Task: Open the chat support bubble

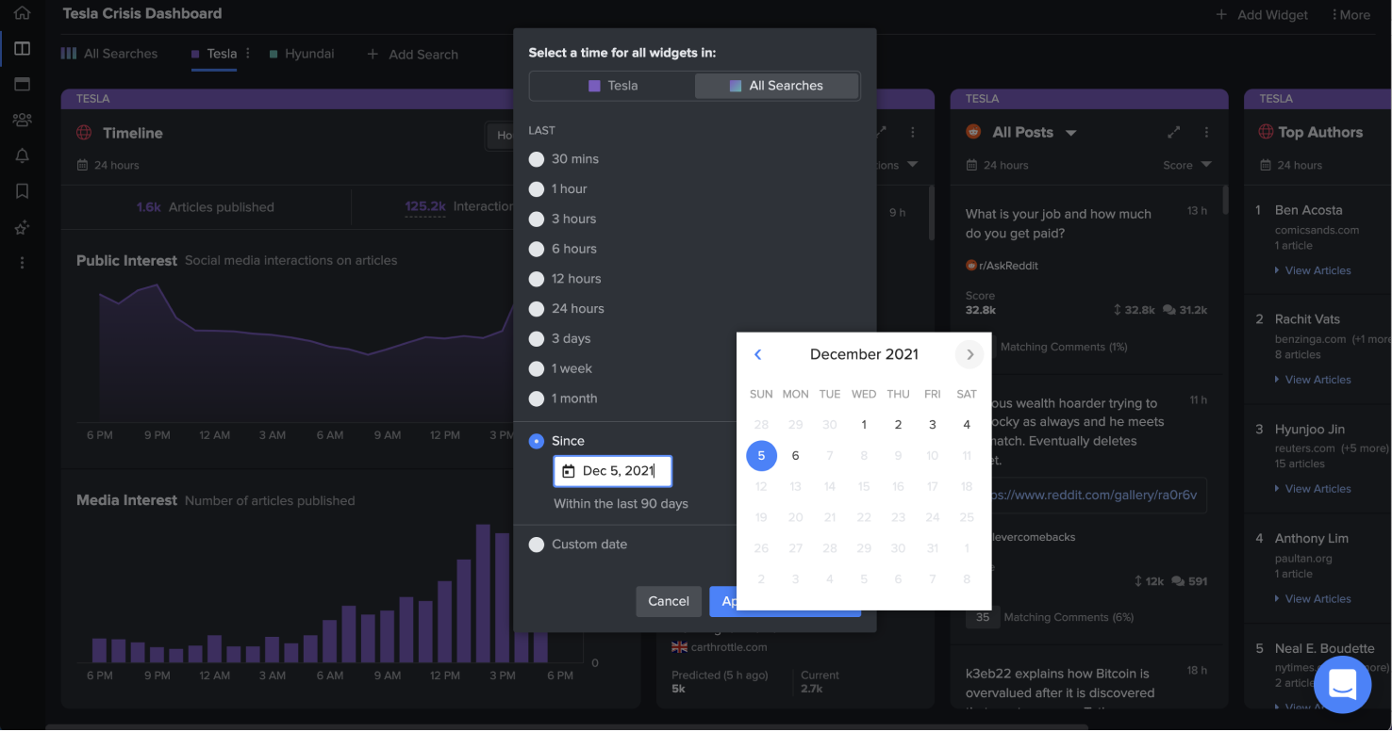Action: click(x=1342, y=685)
